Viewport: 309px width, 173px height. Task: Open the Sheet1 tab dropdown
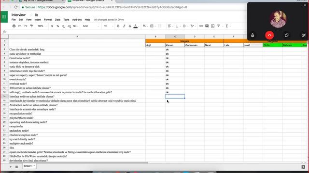tap(34, 166)
